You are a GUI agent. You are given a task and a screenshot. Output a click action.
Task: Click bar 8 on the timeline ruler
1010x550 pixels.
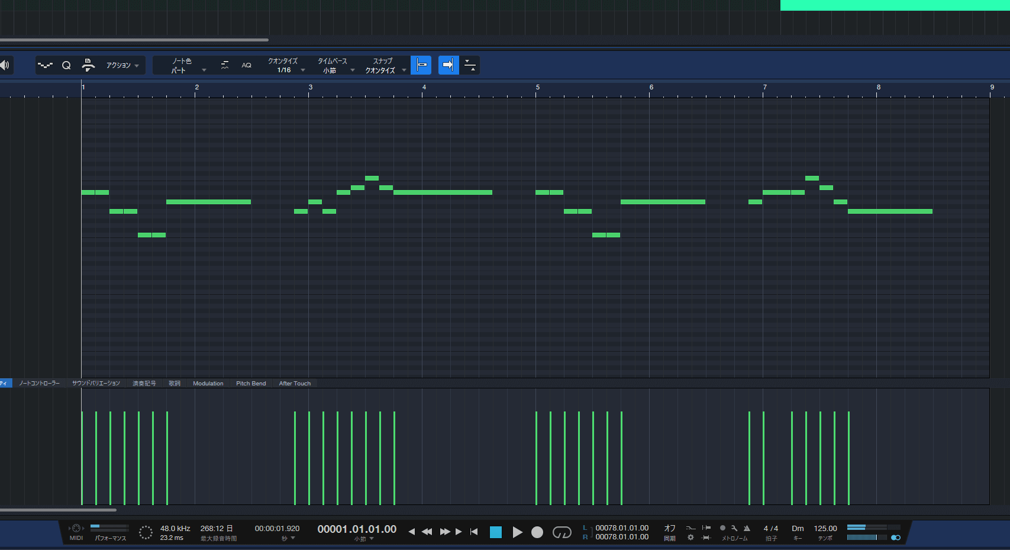pos(879,87)
